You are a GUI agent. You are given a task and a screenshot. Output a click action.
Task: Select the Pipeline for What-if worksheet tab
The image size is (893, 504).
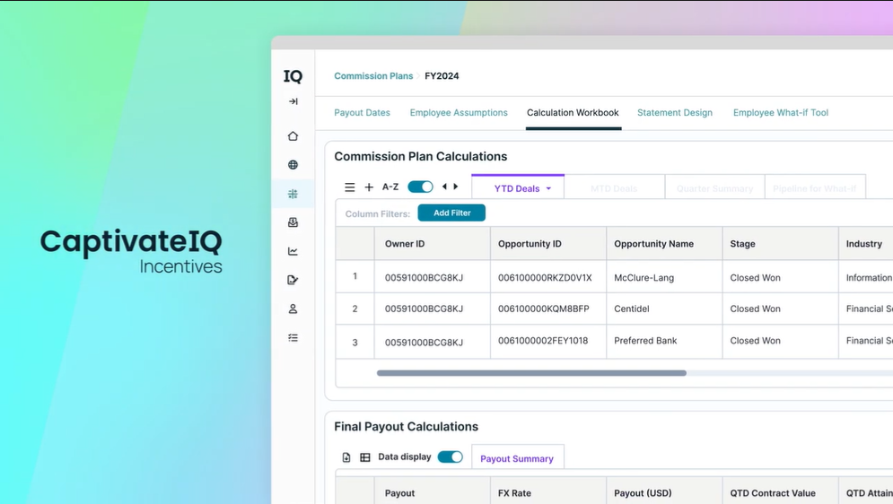(x=815, y=187)
